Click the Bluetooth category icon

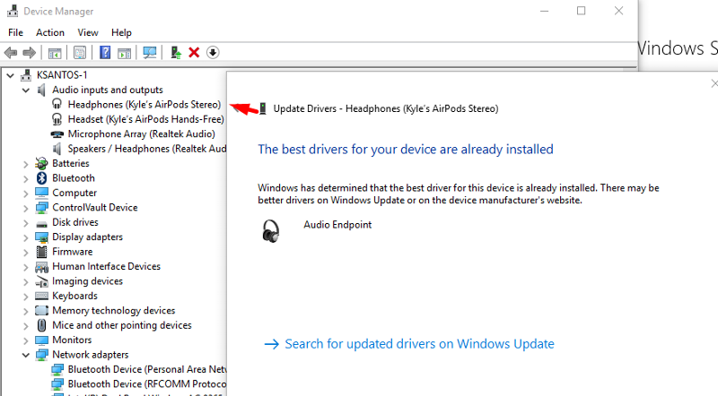point(41,178)
